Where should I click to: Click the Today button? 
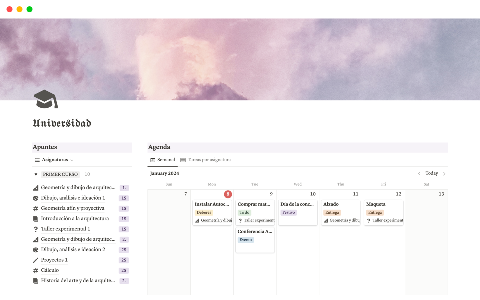(x=432, y=173)
